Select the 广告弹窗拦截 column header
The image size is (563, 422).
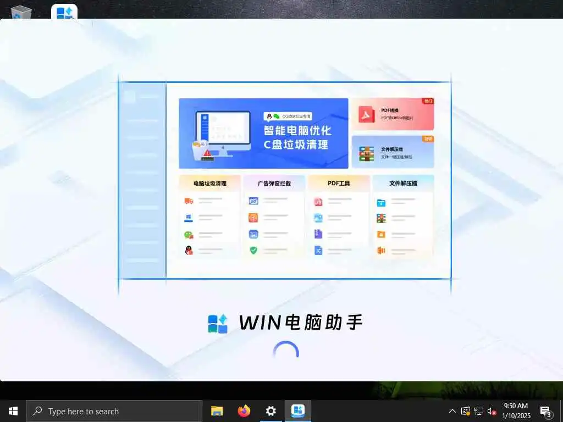click(274, 184)
